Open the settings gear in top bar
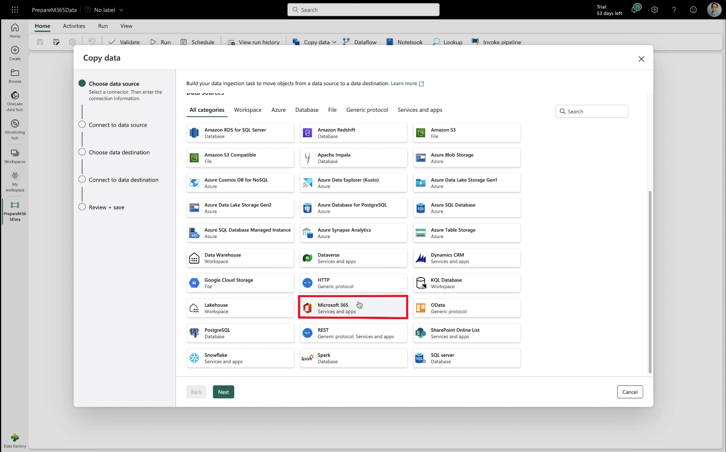This screenshot has width=726, height=452. (654, 10)
